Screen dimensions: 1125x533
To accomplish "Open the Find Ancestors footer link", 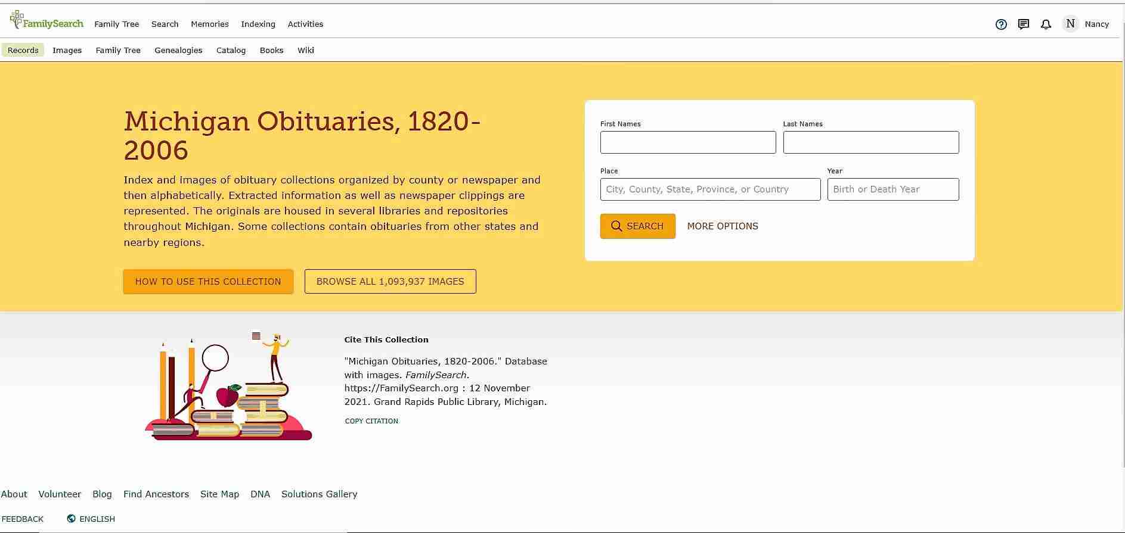I will 156,494.
